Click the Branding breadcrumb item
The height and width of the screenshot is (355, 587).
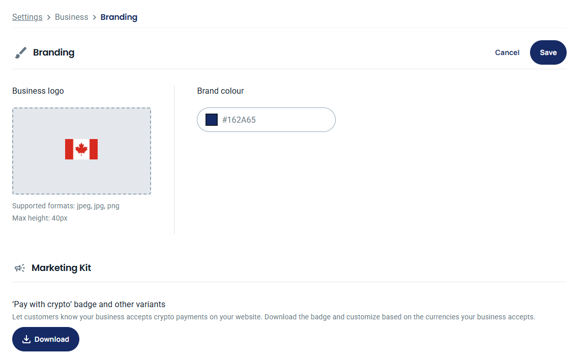coord(119,17)
